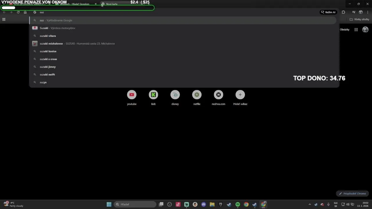Open the weather widget showing Partly cloudy

pyautogui.click(x=13, y=204)
